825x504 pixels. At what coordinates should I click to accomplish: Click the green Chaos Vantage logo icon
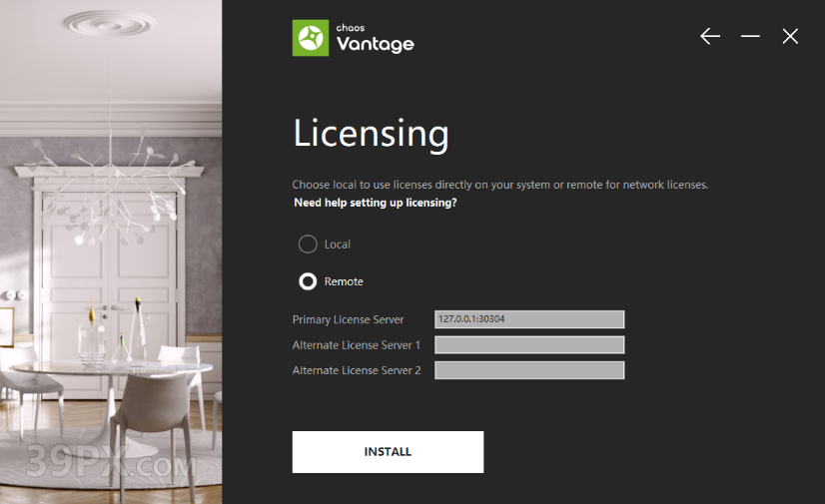click(311, 38)
